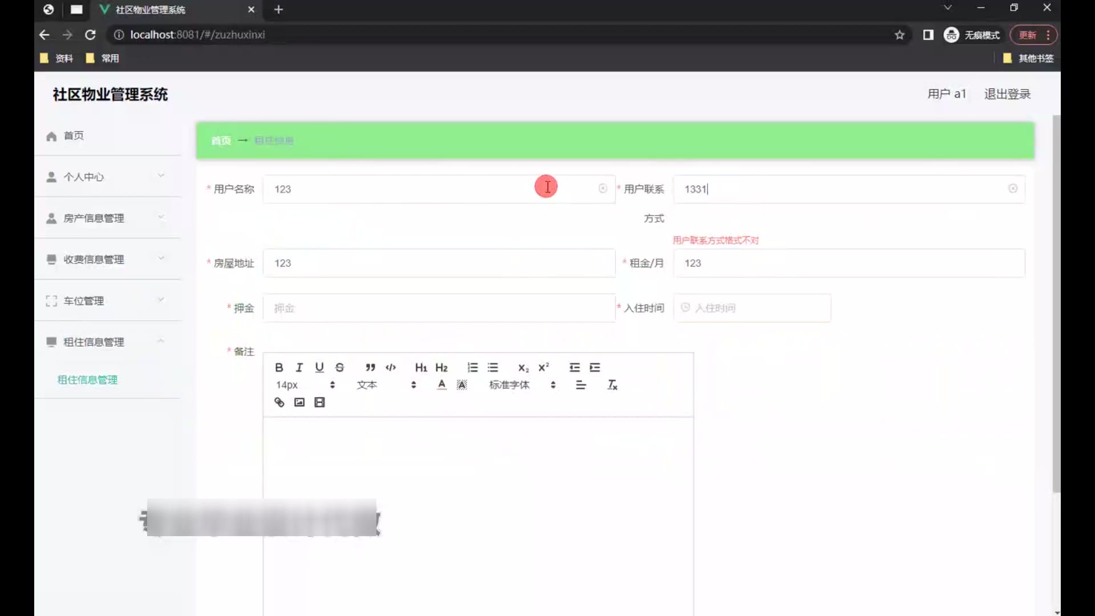1095x616 pixels.
Task: Insert a link in editor
Action: (279, 402)
